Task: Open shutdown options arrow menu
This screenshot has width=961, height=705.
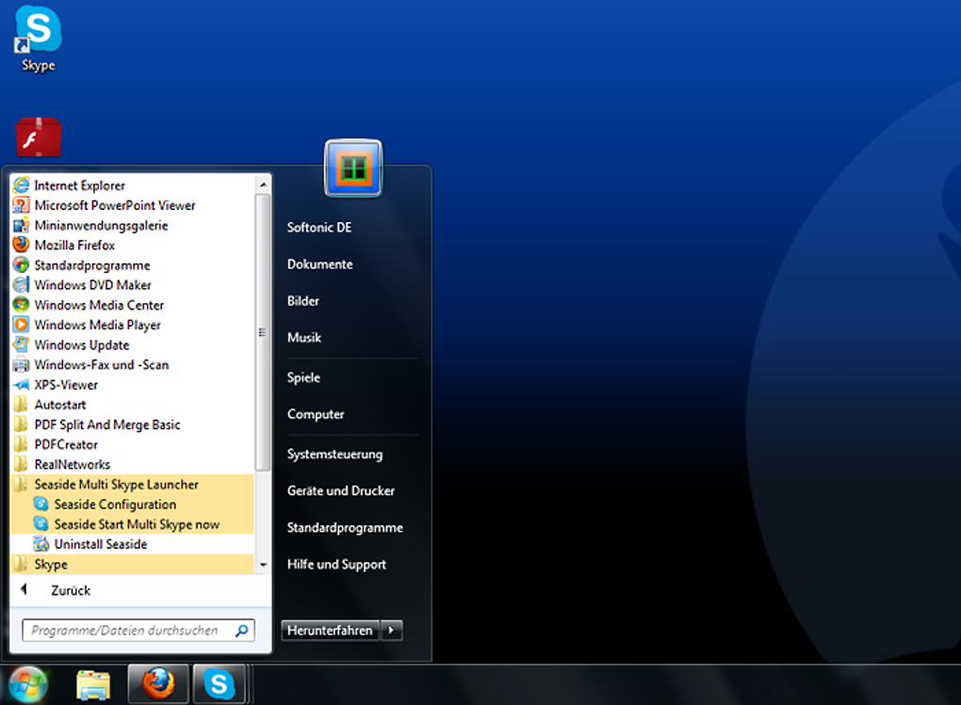Action: (393, 631)
